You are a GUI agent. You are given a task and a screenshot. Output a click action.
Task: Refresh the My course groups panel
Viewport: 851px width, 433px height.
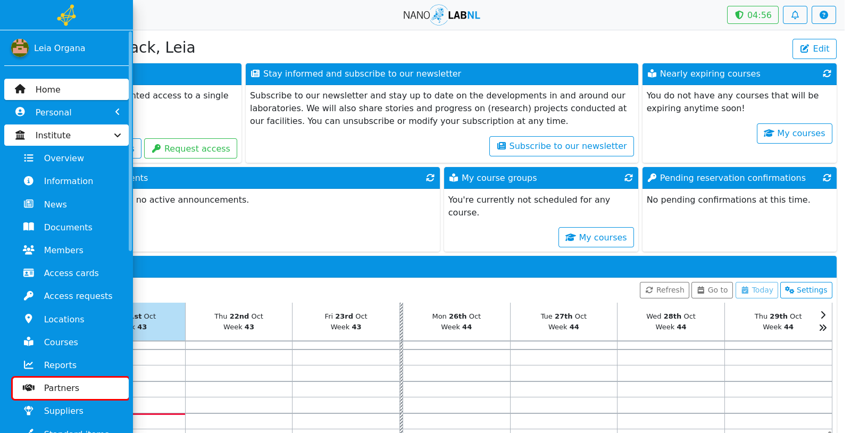[x=628, y=178]
